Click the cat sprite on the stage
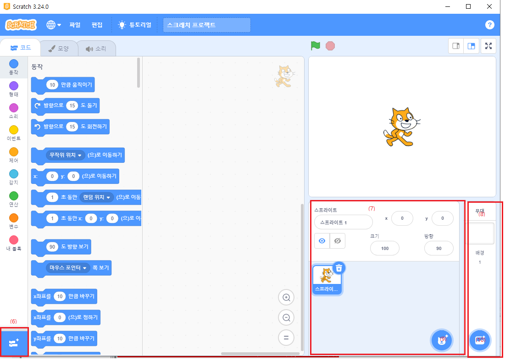The height and width of the screenshot is (361, 505). click(401, 127)
